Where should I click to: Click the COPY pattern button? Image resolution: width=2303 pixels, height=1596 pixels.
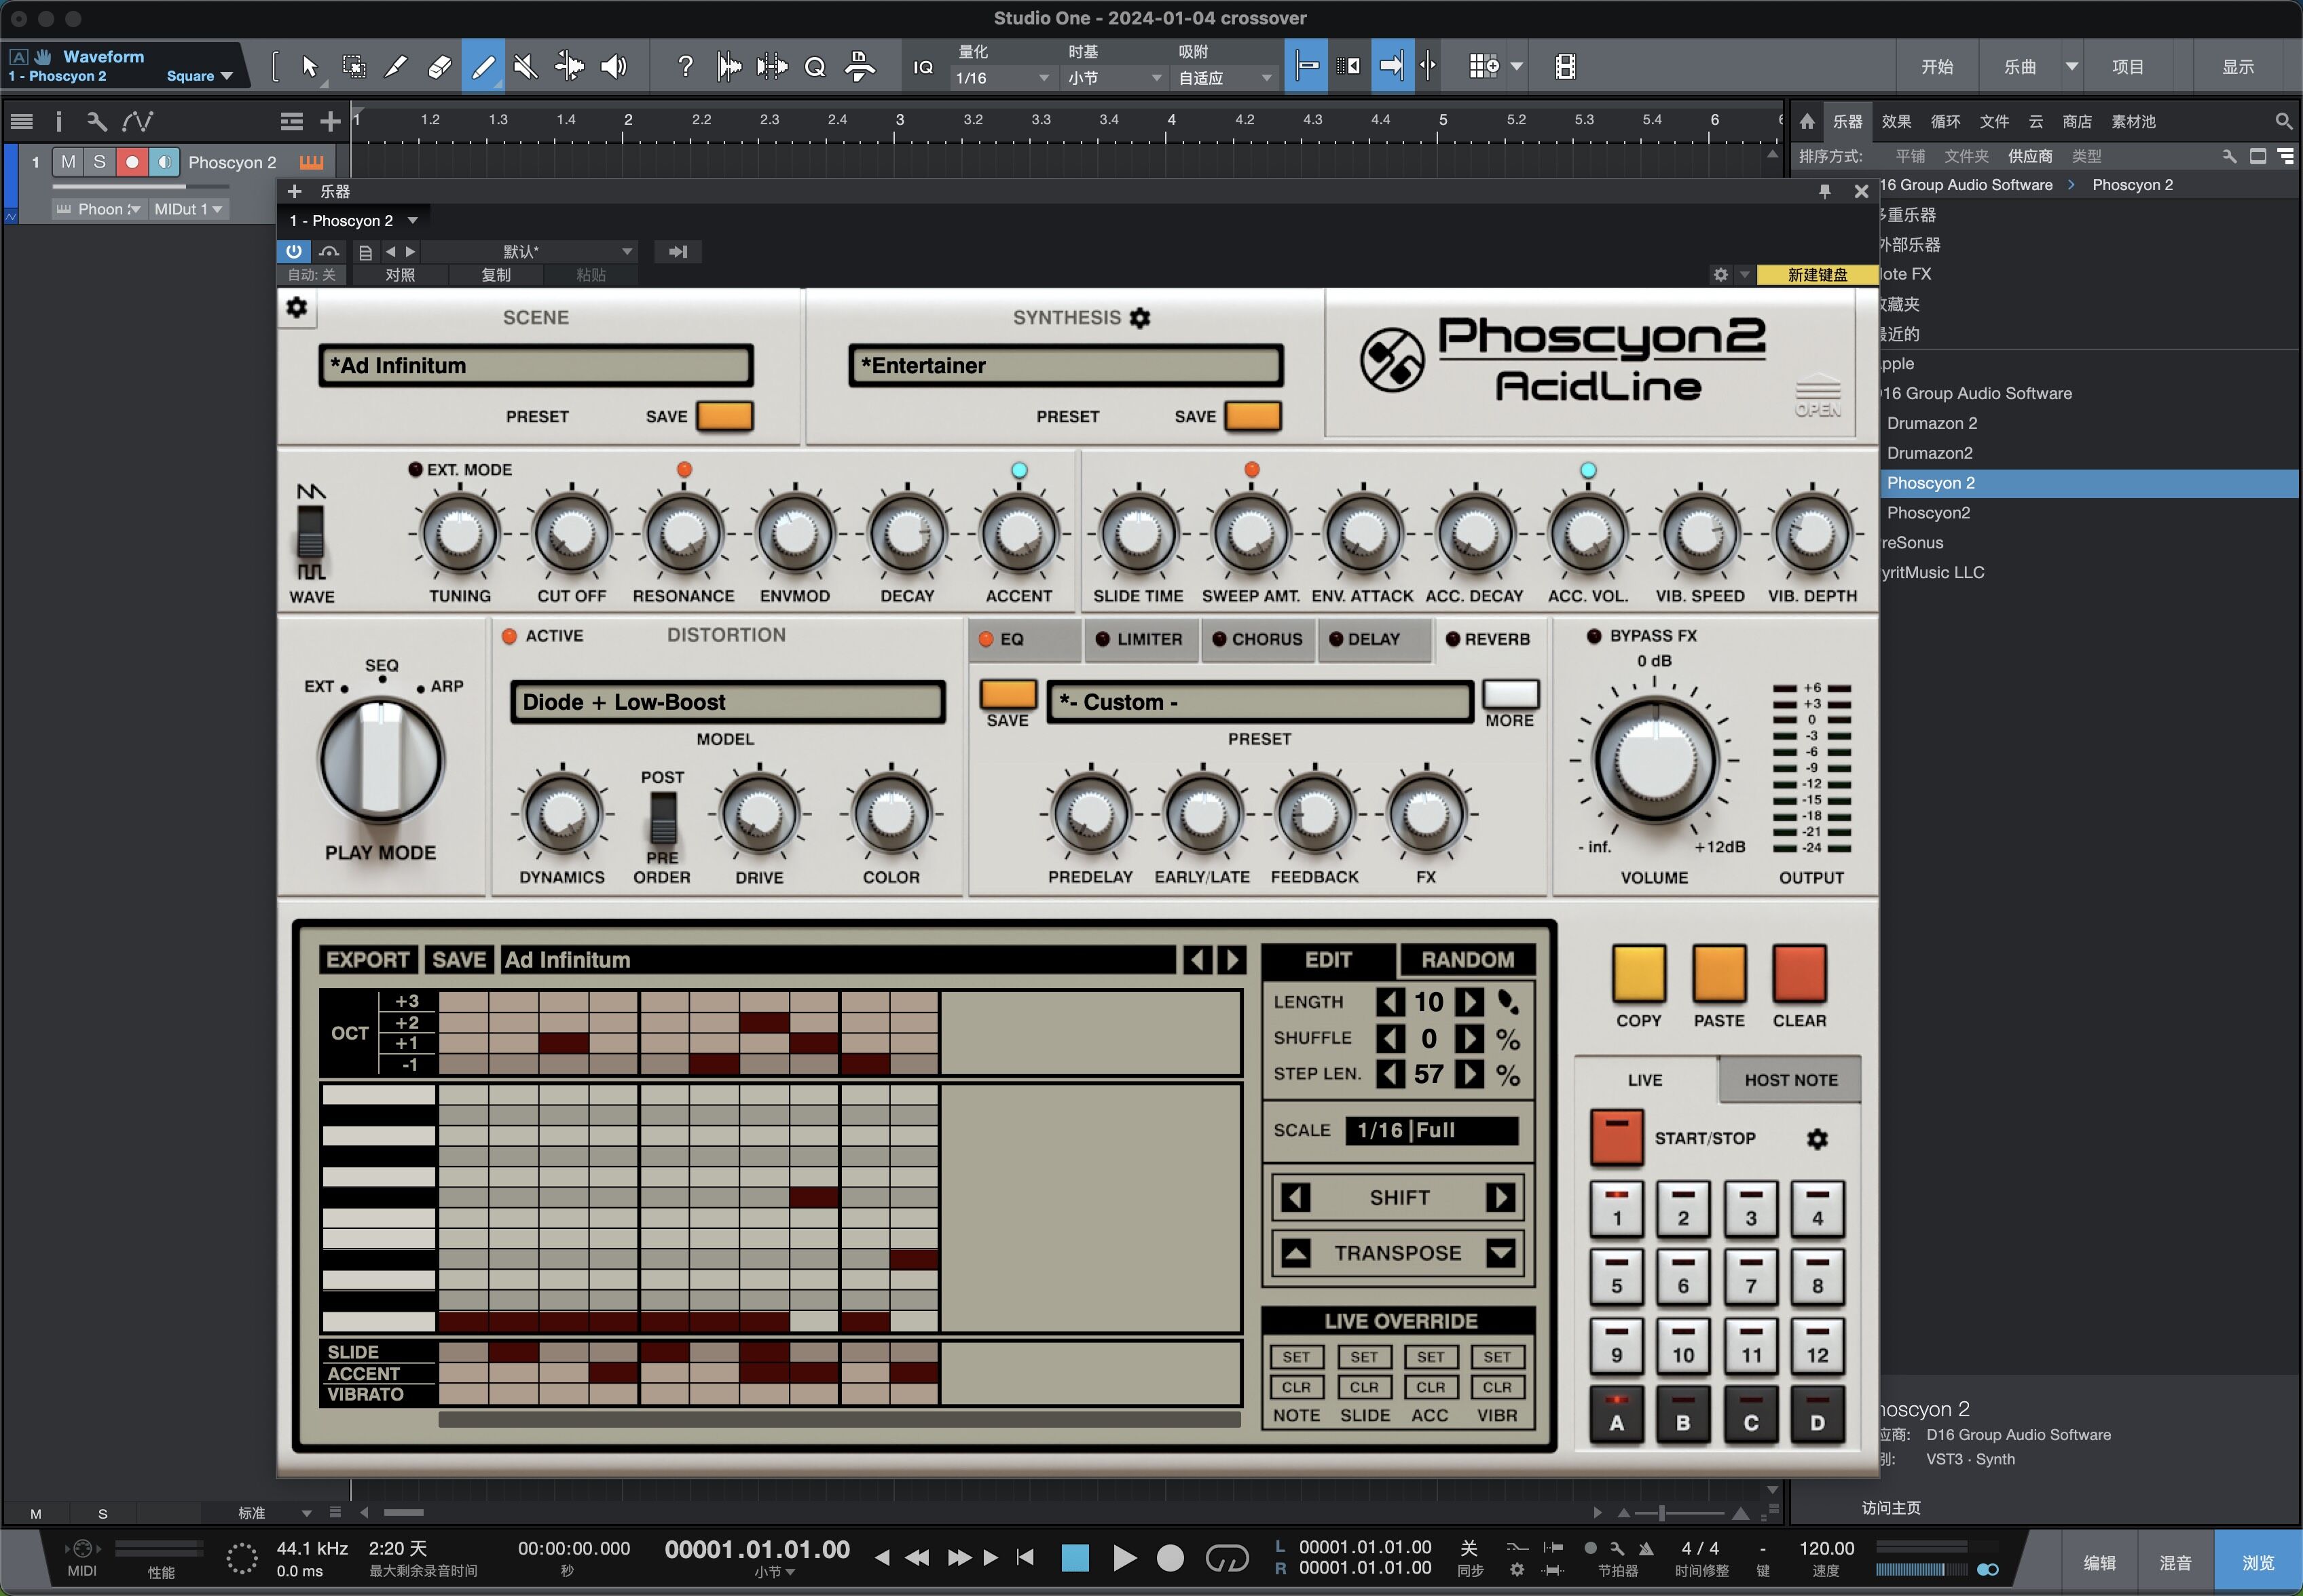(x=1639, y=973)
